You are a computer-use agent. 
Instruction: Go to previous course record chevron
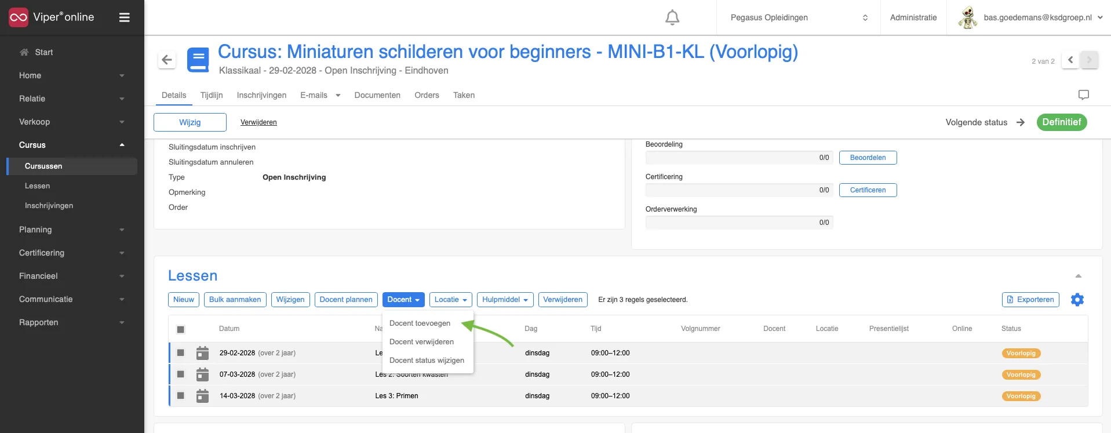pos(1070,60)
